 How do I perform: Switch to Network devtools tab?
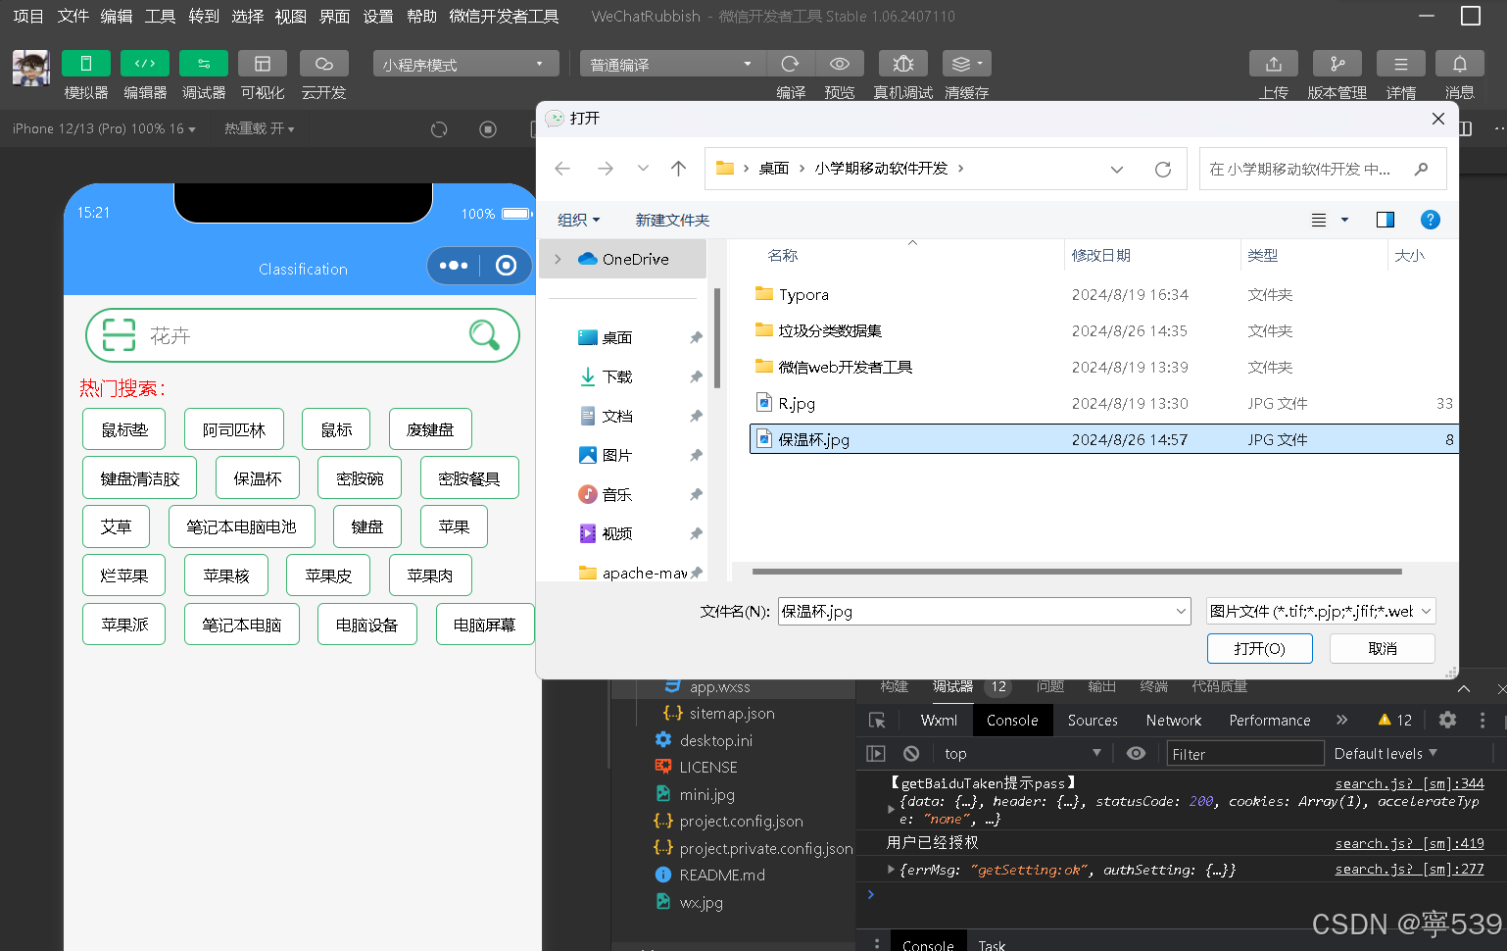point(1174,720)
